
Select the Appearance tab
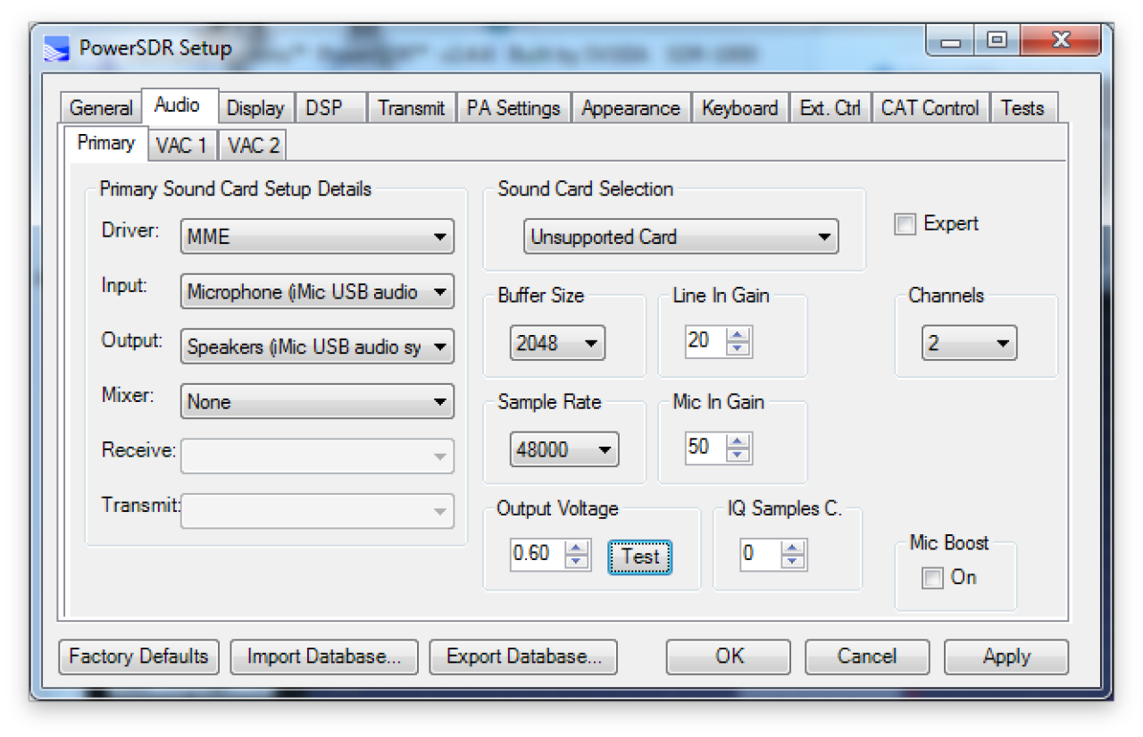tap(630, 108)
